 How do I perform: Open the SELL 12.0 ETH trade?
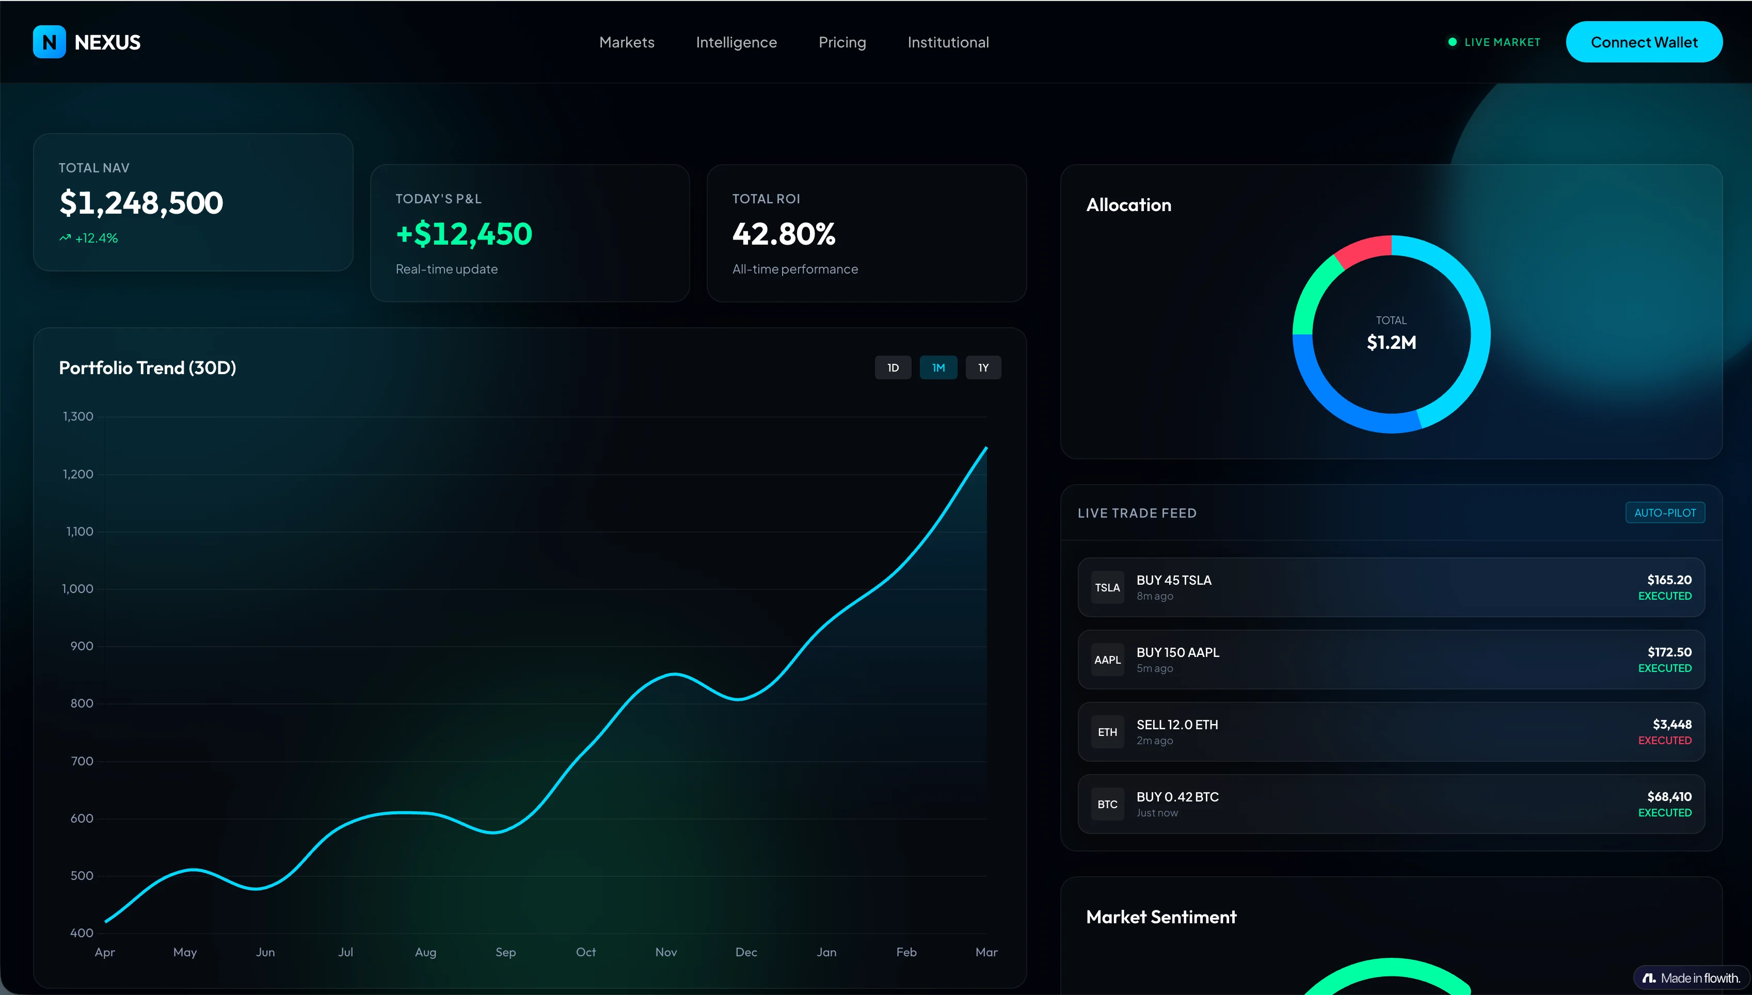pos(1391,732)
